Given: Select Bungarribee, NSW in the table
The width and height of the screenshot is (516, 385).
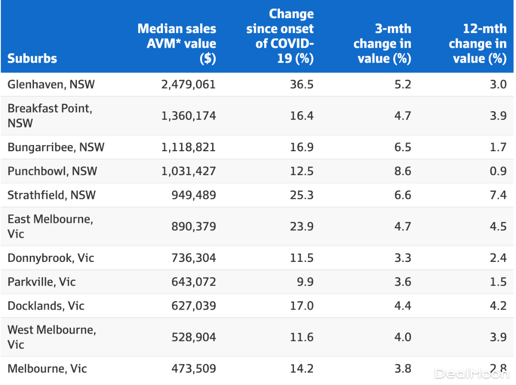Looking at the screenshot, I should pyautogui.click(x=56, y=147).
